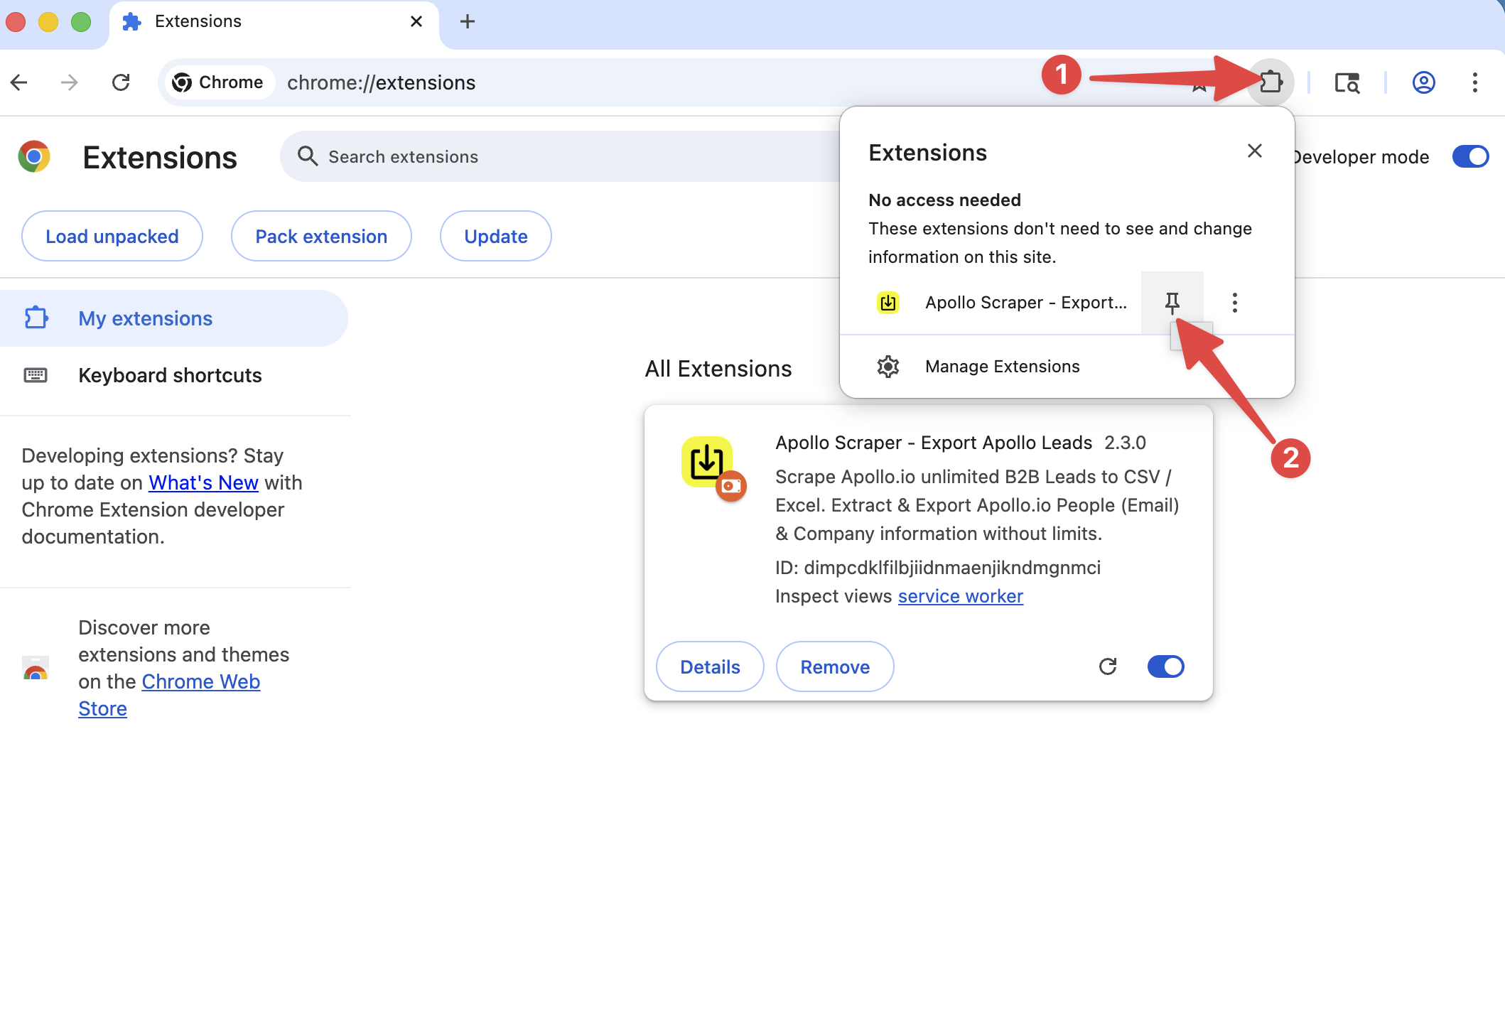Viewport: 1505px width, 1026px height.
Task: Close the Extensions popup
Action: [1255, 151]
